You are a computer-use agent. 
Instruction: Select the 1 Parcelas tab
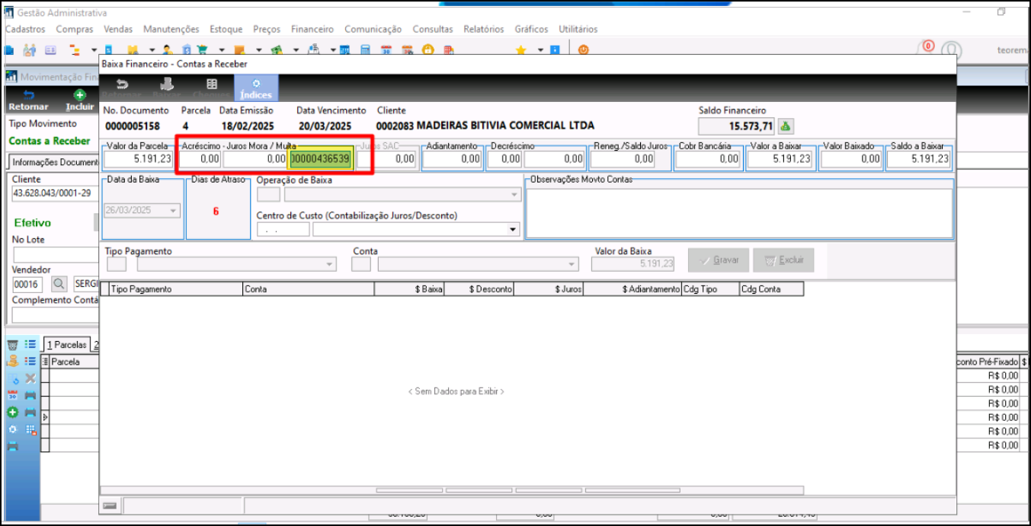[66, 345]
